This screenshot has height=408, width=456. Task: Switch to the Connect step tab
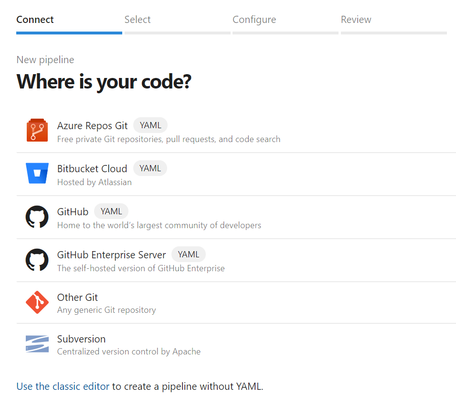point(35,20)
